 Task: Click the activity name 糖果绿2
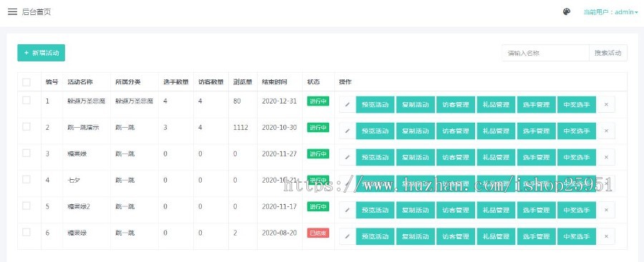(79, 206)
